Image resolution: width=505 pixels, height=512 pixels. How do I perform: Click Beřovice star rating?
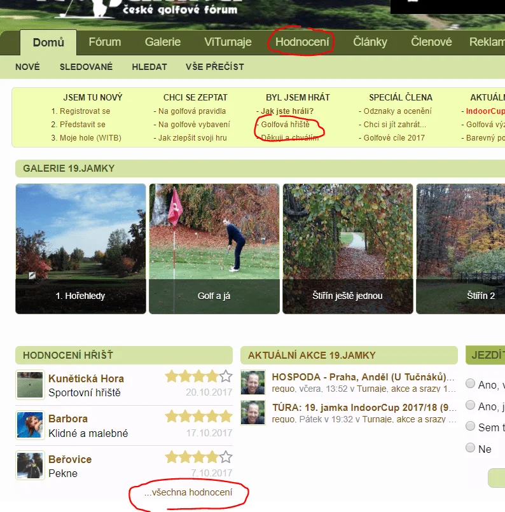(198, 457)
